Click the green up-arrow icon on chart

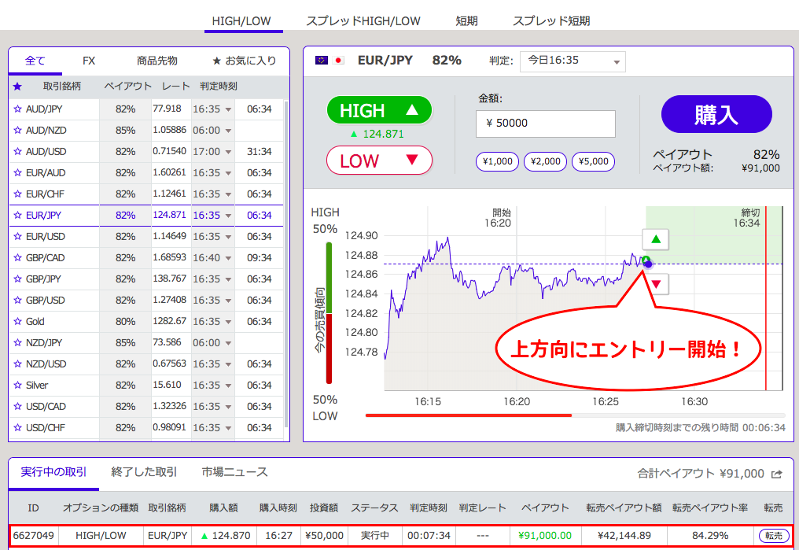tap(656, 239)
